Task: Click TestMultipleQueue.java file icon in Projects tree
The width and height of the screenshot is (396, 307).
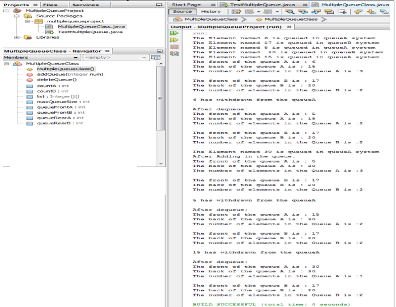Action: 49,32
